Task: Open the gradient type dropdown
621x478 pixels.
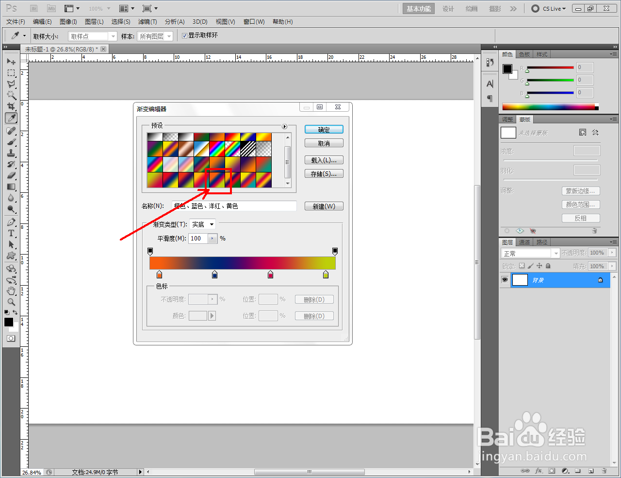Action: coord(202,224)
